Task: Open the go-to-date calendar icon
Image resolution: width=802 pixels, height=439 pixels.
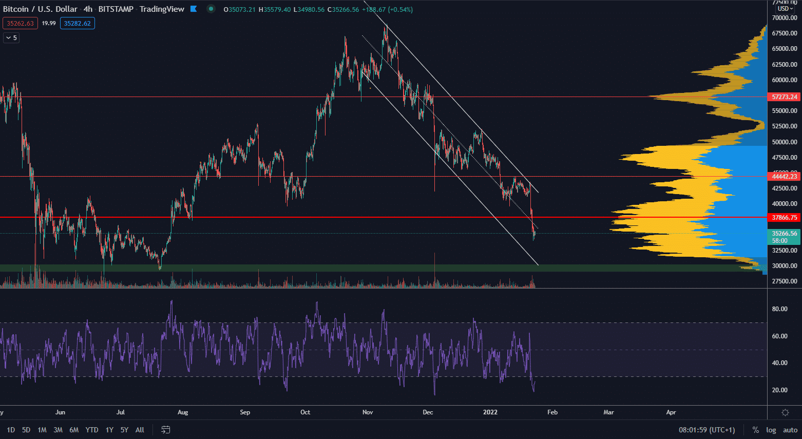Action: (165, 430)
